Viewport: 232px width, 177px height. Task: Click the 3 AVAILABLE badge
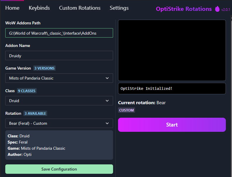(35, 113)
